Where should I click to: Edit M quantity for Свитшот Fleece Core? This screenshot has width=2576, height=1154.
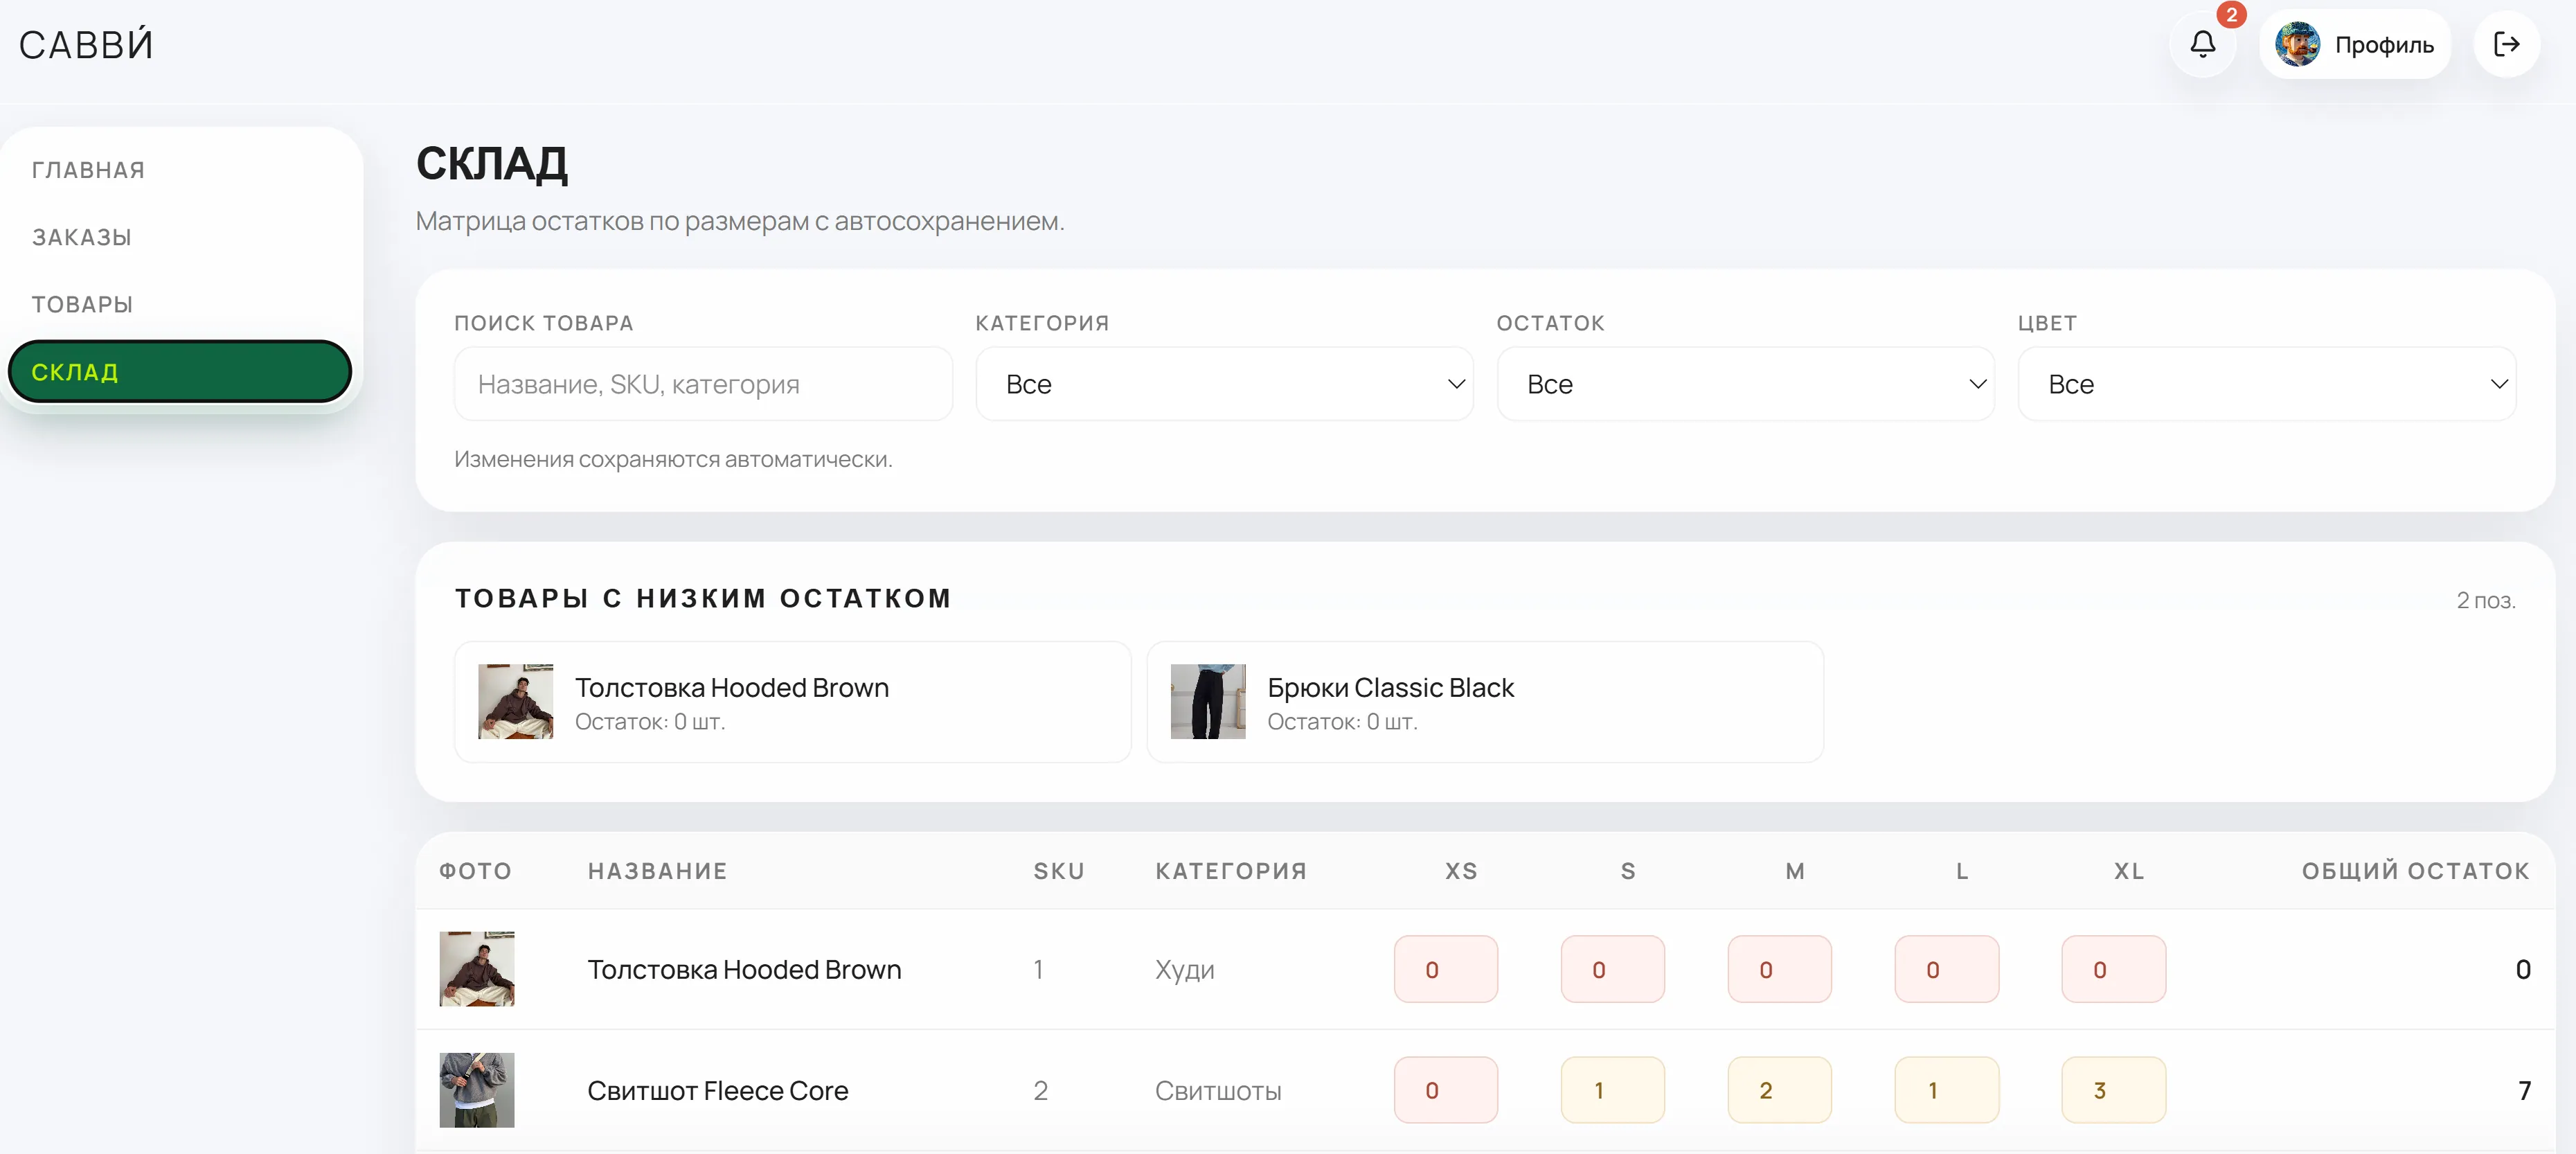coord(1779,1090)
